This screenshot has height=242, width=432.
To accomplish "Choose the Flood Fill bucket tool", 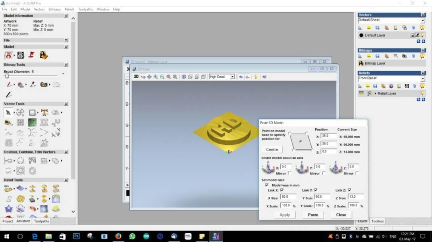I will tap(21, 85).
